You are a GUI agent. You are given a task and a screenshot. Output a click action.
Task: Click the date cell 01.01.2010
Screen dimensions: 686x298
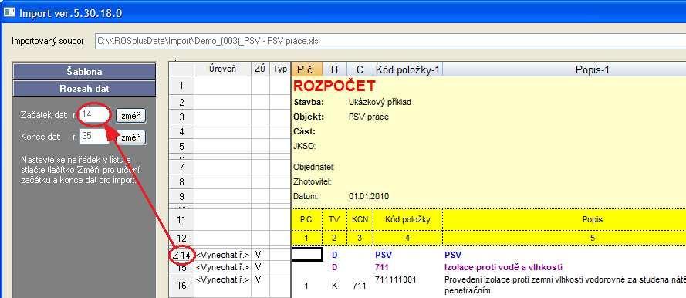pyautogui.click(x=368, y=196)
